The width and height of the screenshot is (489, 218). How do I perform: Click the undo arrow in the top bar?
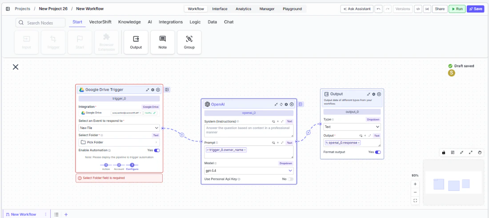pyautogui.click(x=378, y=9)
